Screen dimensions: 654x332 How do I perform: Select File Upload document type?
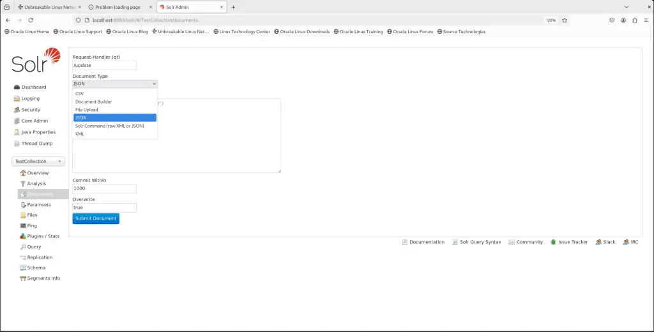[x=115, y=110]
